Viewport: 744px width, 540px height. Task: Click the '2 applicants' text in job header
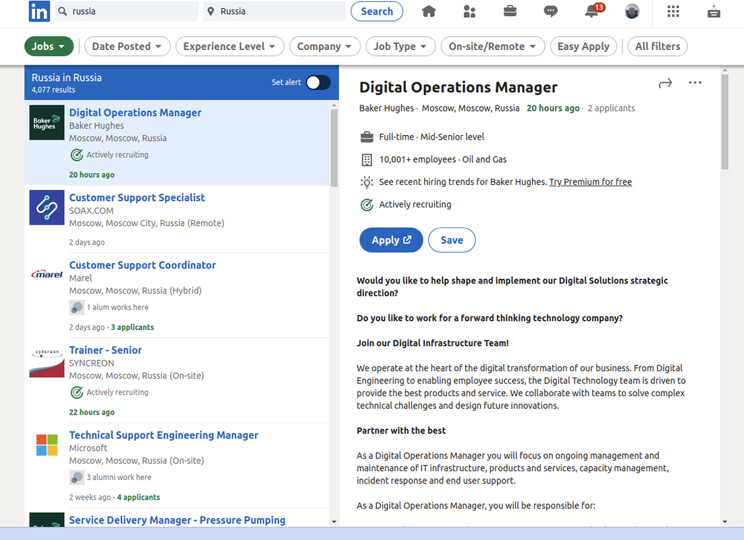pos(611,108)
